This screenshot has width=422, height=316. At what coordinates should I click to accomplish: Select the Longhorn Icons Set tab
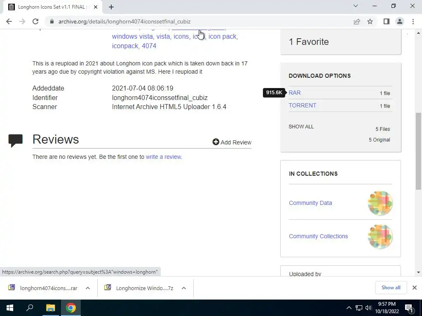tap(52, 7)
